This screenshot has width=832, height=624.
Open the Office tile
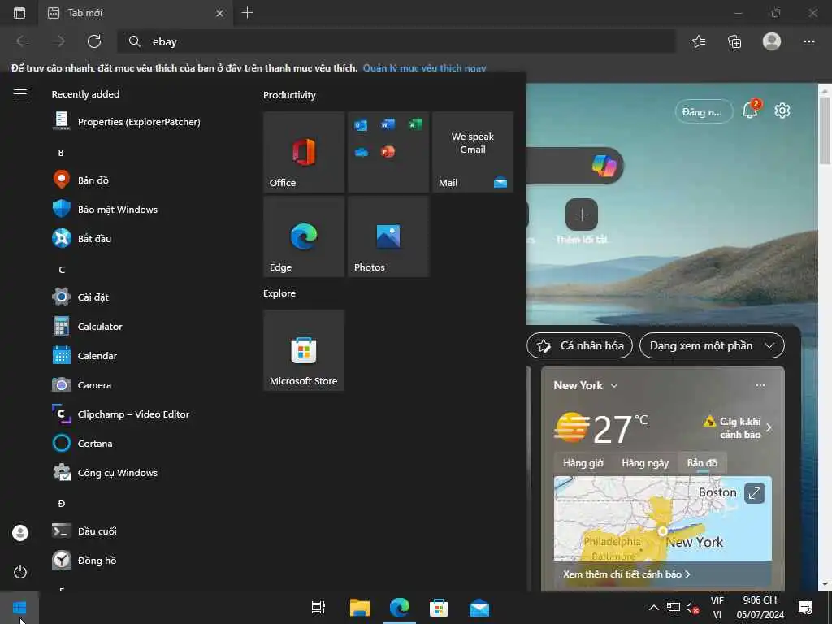[x=304, y=152]
